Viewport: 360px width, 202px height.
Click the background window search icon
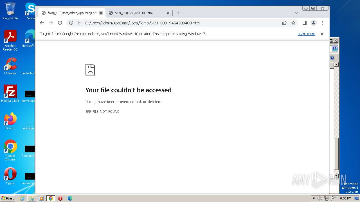(x=335, y=49)
